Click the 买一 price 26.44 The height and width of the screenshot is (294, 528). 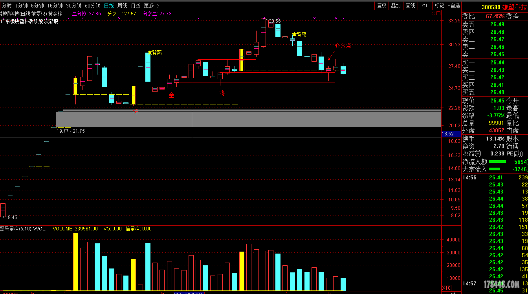[497, 62]
